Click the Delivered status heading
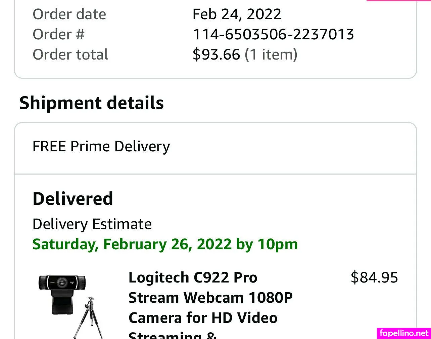The image size is (431, 339). click(x=73, y=199)
